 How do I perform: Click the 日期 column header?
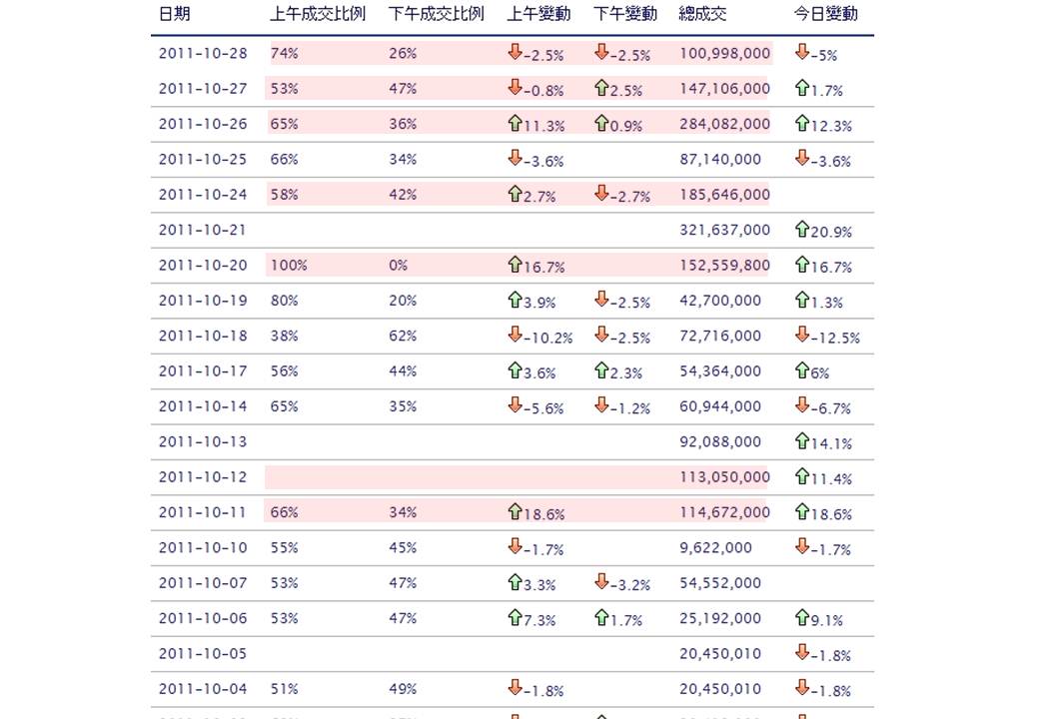(x=175, y=14)
